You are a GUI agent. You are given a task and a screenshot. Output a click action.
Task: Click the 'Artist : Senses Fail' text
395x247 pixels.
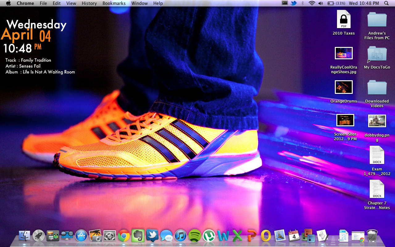(x=23, y=66)
